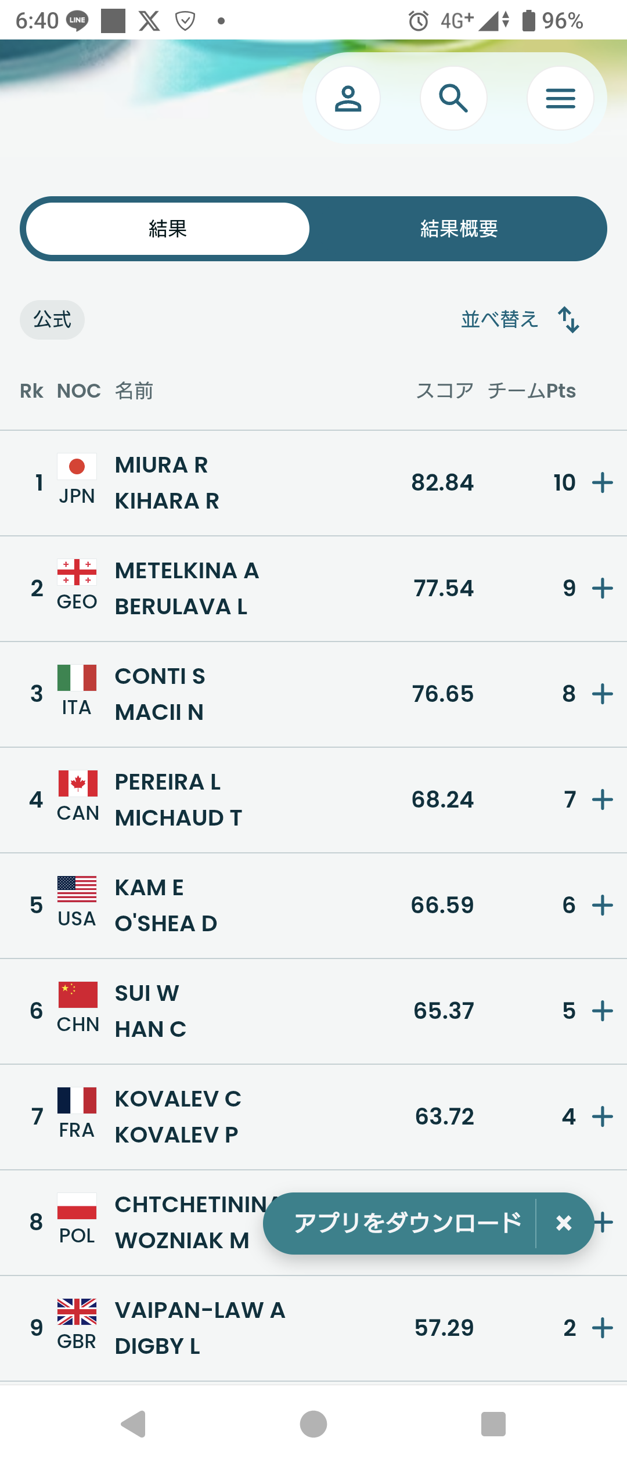The height and width of the screenshot is (1463, 627).
Task: Tap the search magnifier icon
Action: [453, 98]
